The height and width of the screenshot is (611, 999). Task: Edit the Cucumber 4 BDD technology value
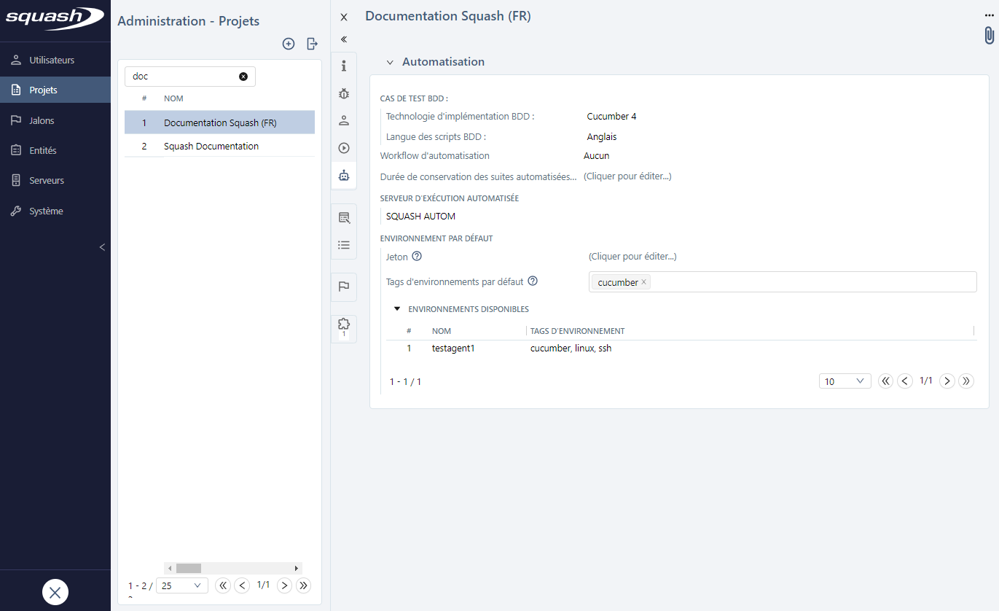click(612, 116)
